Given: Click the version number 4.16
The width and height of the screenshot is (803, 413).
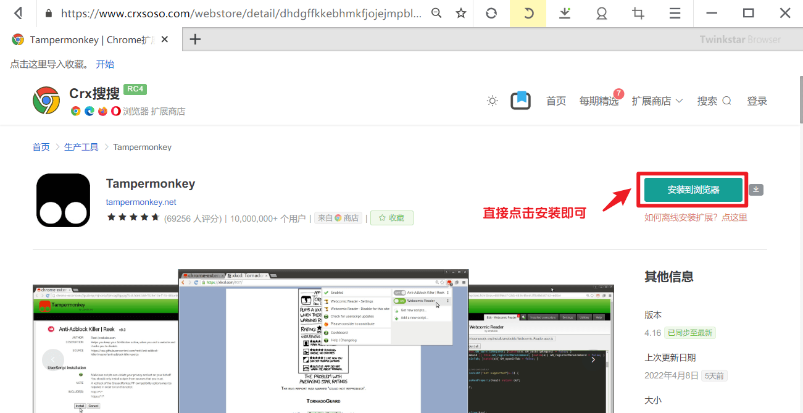Looking at the screenshot, I should [x=653, y=333].
